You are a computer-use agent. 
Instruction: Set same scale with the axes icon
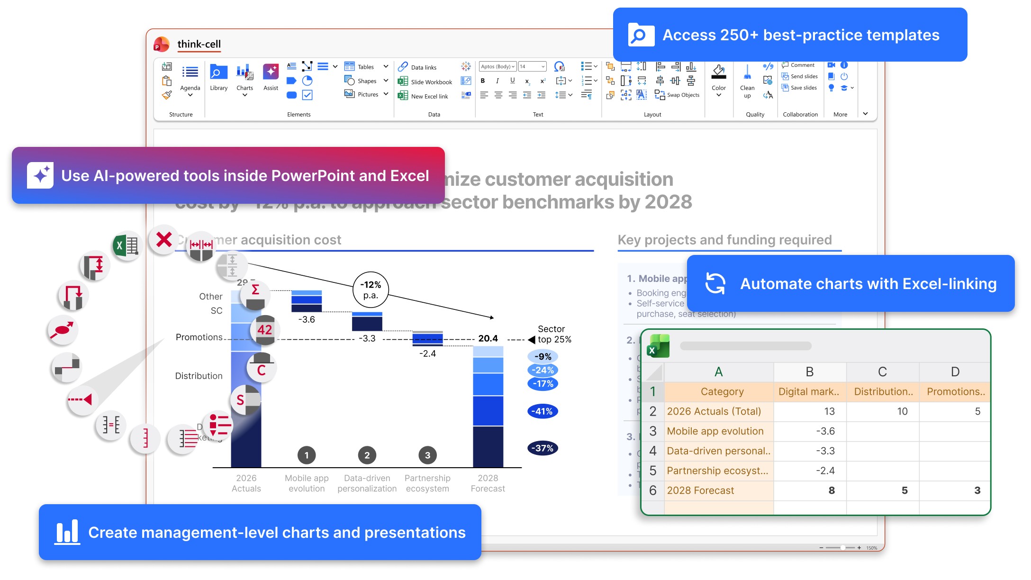111,425
